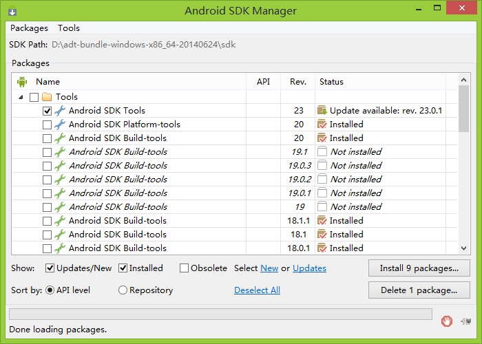Image resolution: width=482 pixels, height=344 pixels.
Task: Uncheck the Android SDK Tools checkbox
Action: (x=47, y=111)
